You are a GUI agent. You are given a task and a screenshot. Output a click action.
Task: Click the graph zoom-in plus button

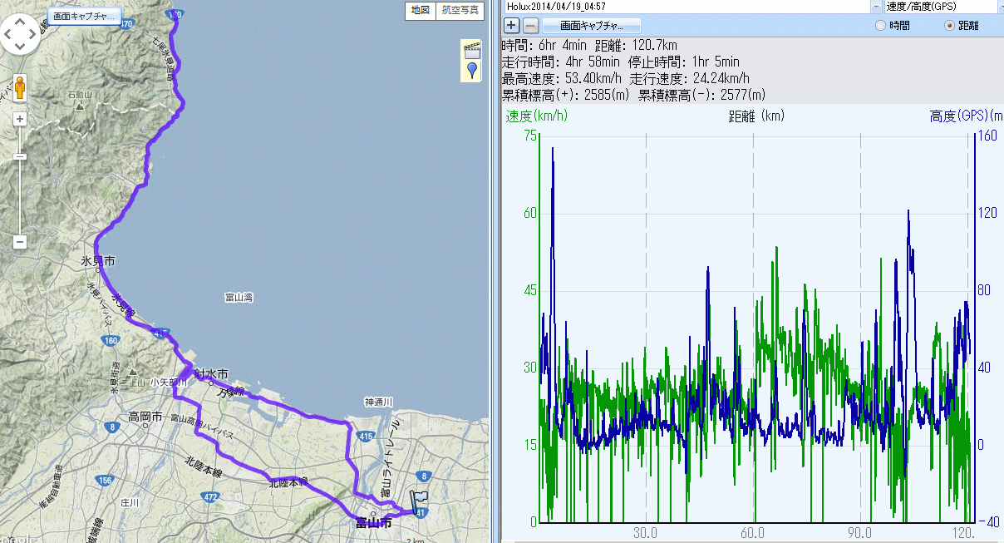(512, 25)
